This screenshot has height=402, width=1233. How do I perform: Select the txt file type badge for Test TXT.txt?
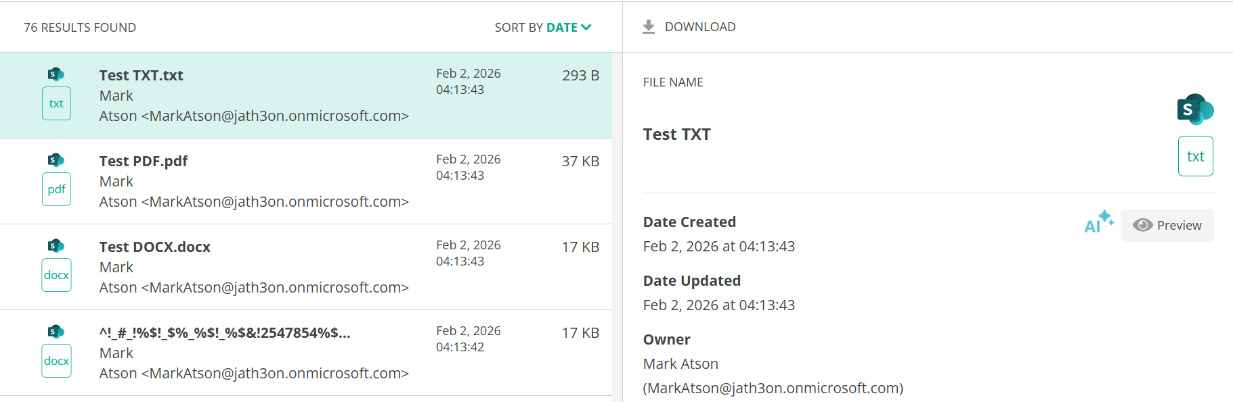[x=56, y=103]
